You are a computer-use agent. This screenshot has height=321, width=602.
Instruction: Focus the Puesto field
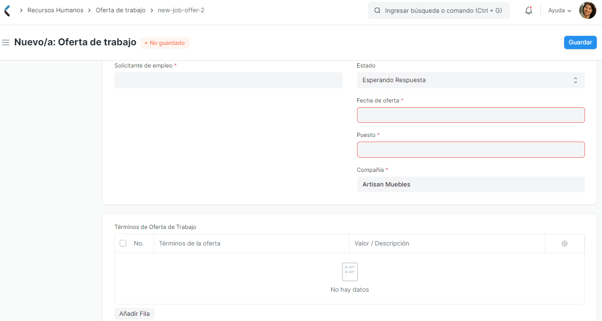(471, 150)
